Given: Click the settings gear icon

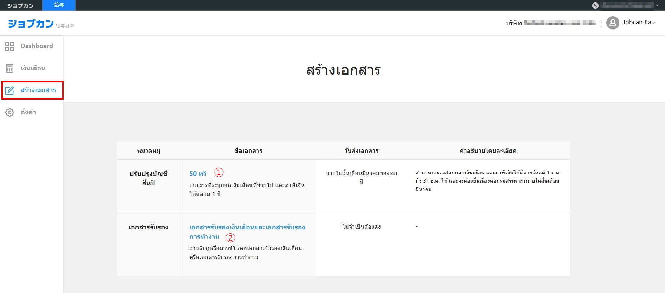Looking at the screenshot, I should coord(9,112).
